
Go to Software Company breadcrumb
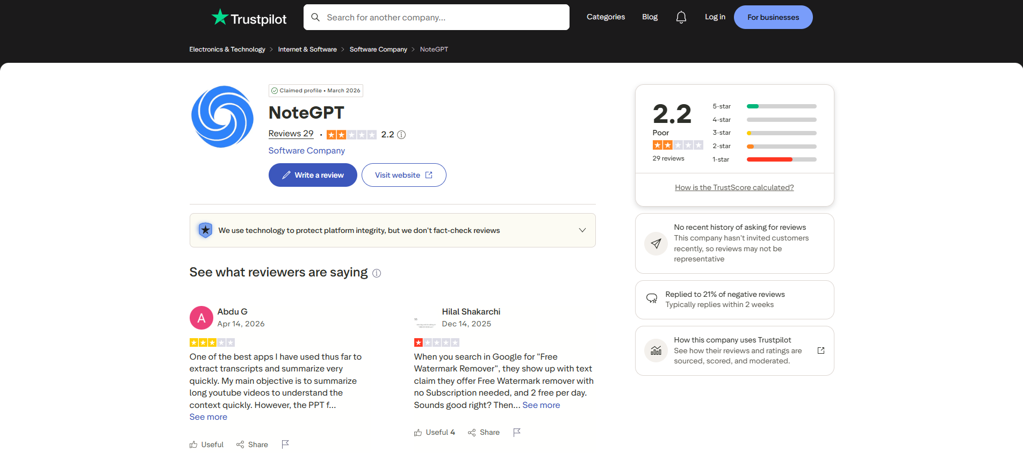pyautogui.click(x=378, y=49)
